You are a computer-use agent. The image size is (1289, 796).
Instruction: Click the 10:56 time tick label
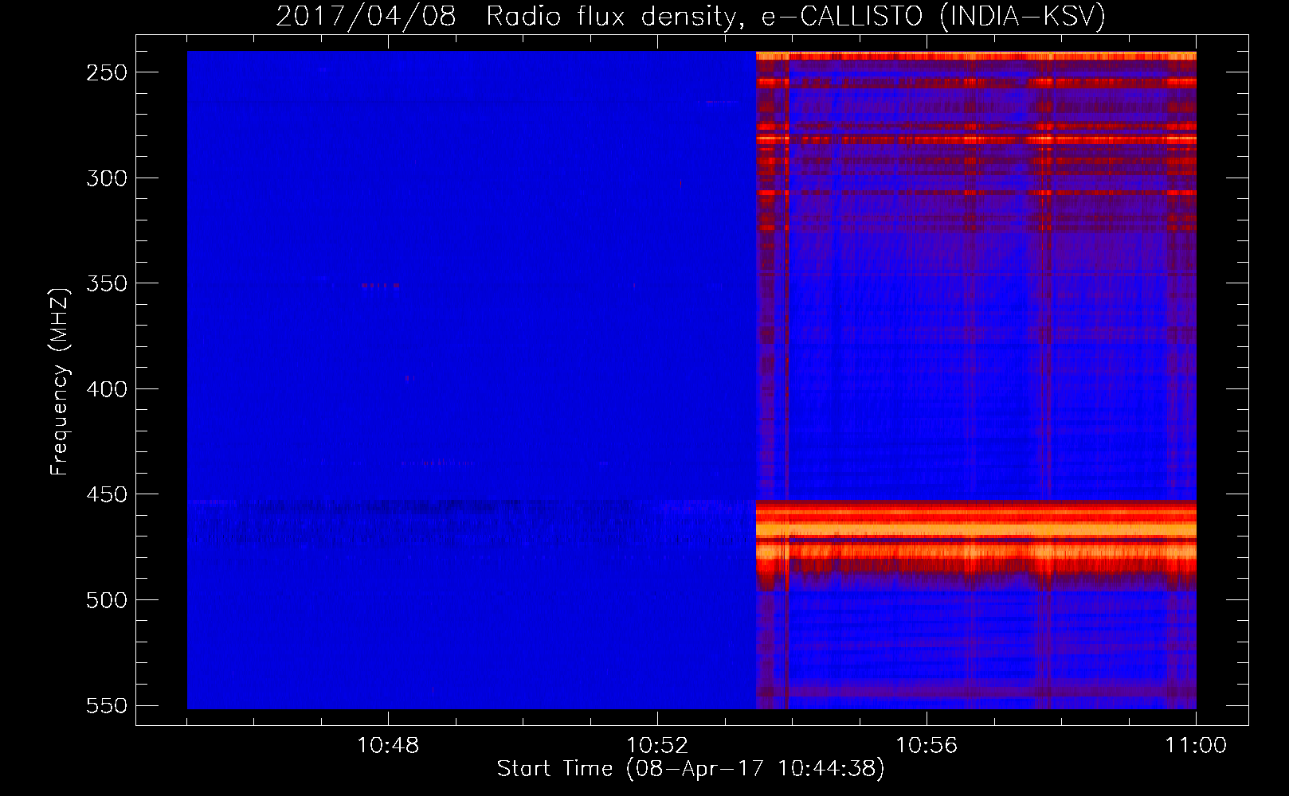(927, 746)
